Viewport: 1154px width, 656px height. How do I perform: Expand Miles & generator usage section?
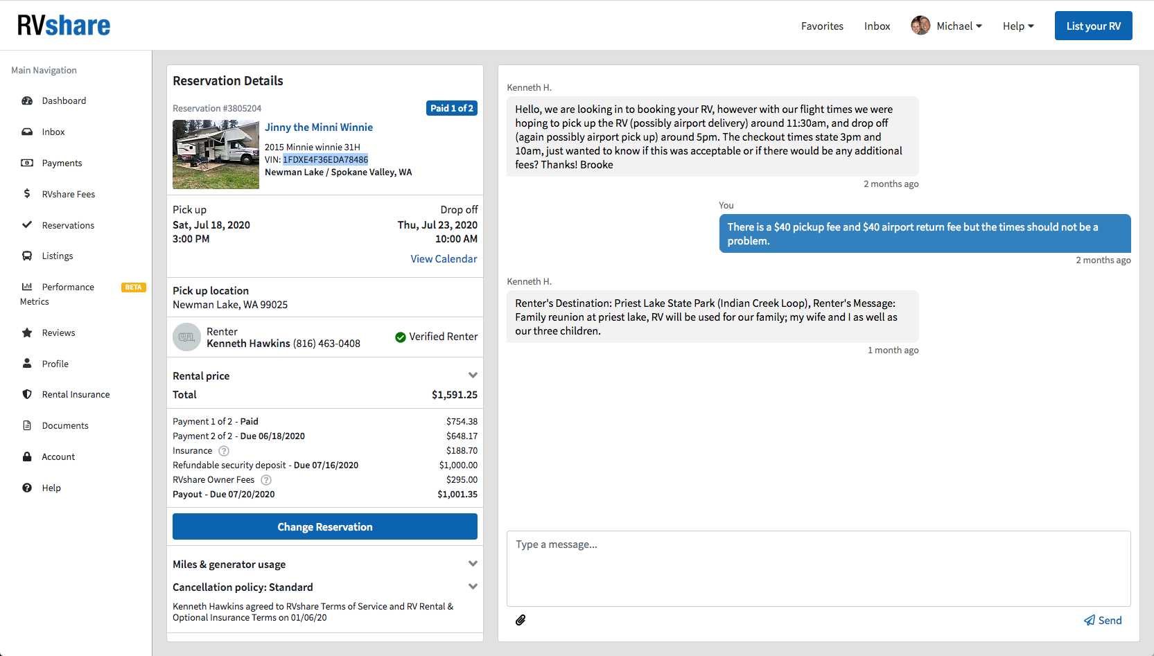pyautogui.click(x=473, y=564)
